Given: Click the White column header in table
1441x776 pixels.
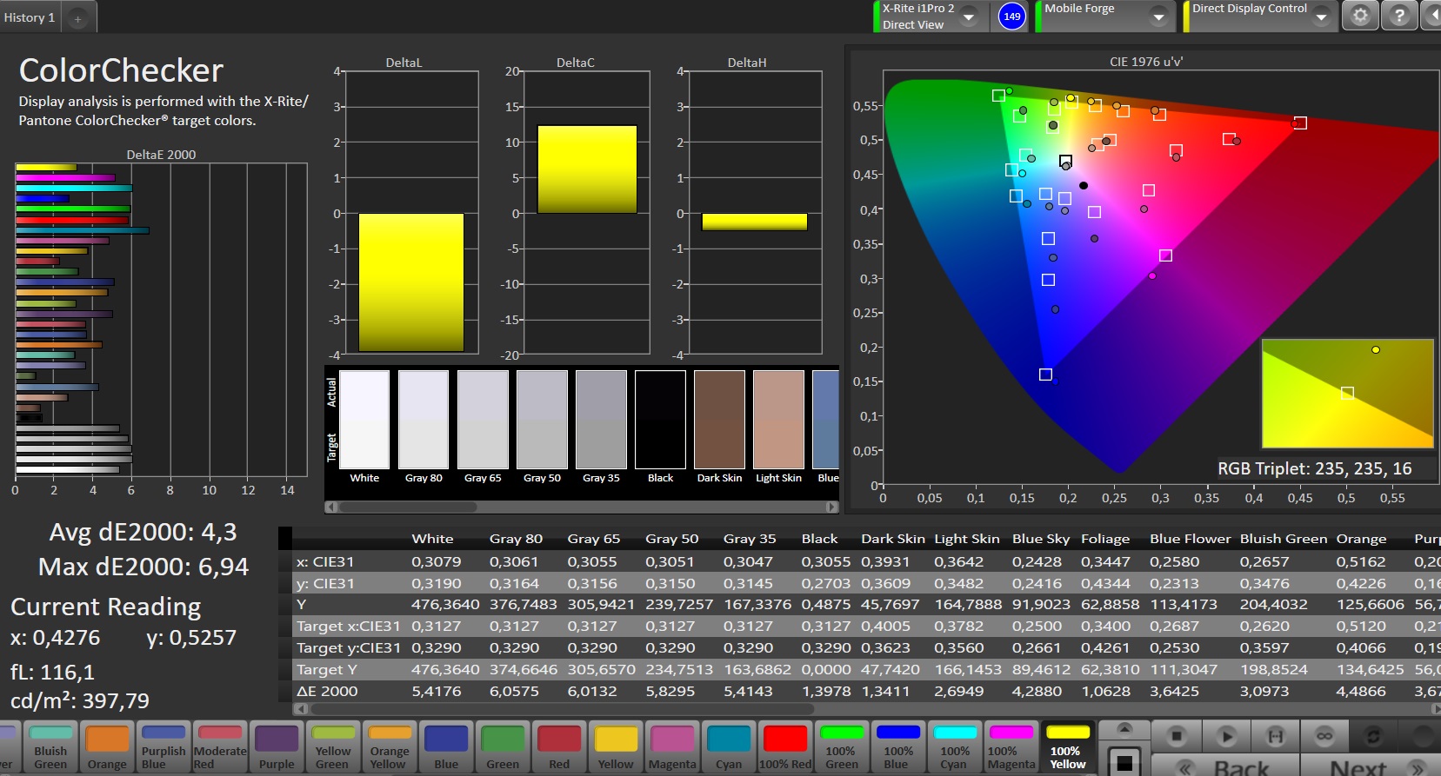Looking at the screenshot, I should coord(432,539).
